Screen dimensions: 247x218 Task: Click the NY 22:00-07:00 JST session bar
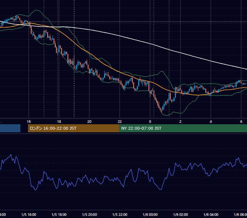(183, 128)
